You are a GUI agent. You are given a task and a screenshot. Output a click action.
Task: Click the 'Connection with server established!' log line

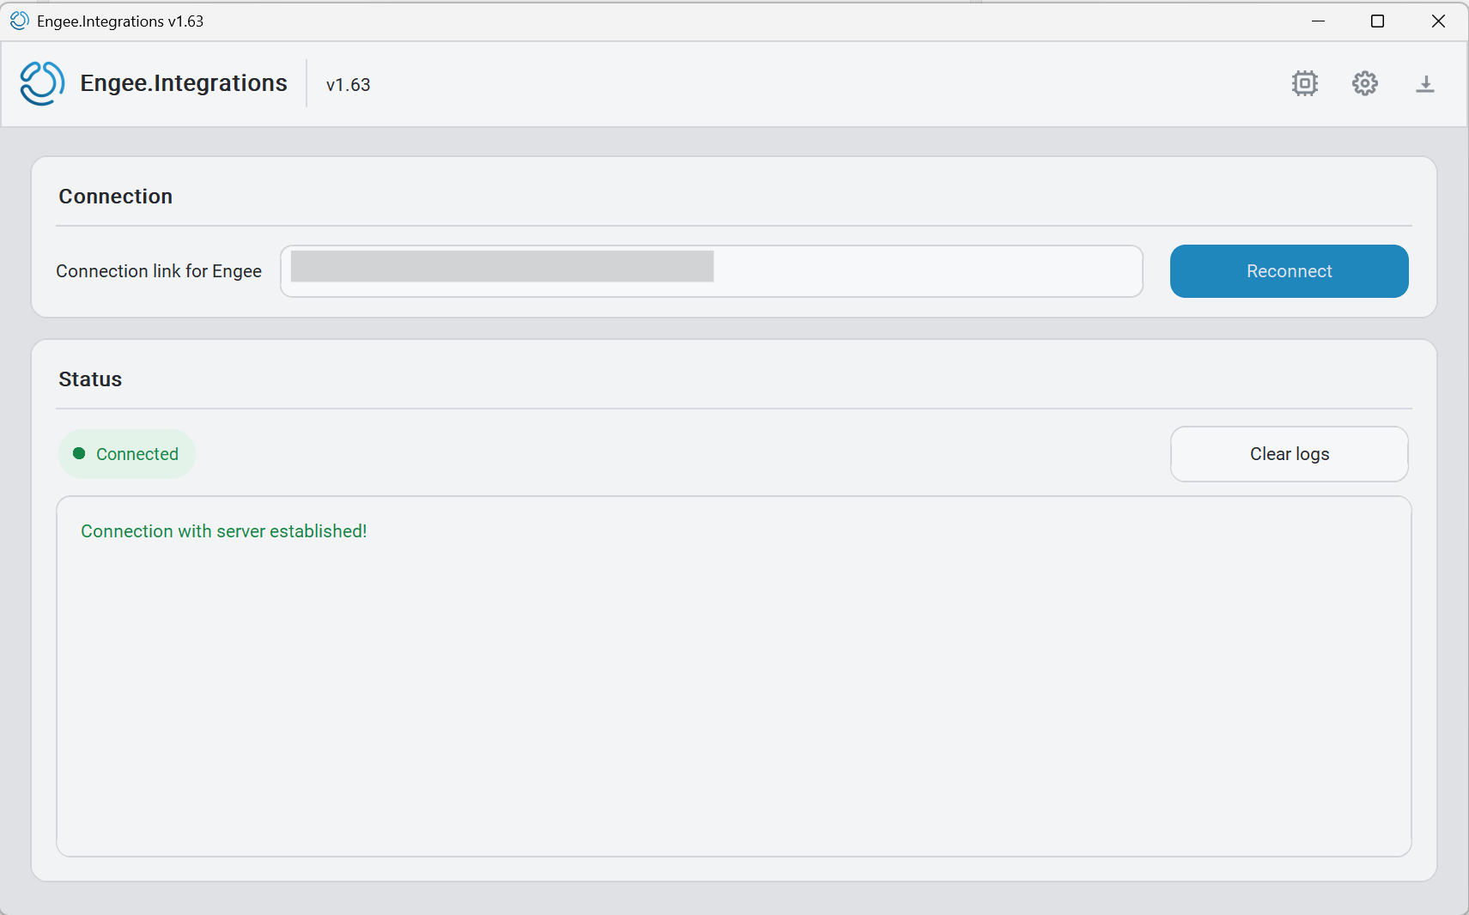(x=224, y=531)
